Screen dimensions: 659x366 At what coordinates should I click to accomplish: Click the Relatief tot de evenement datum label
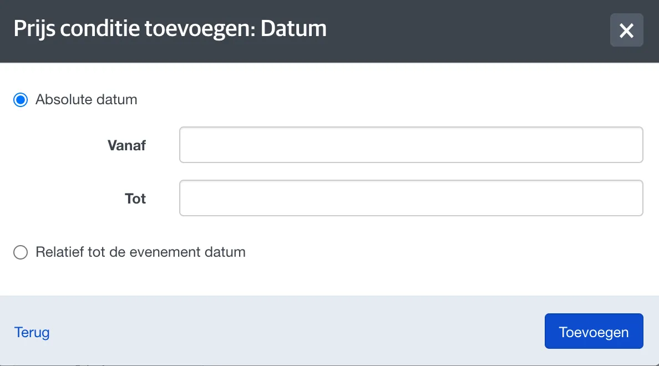tap(140, 252)
